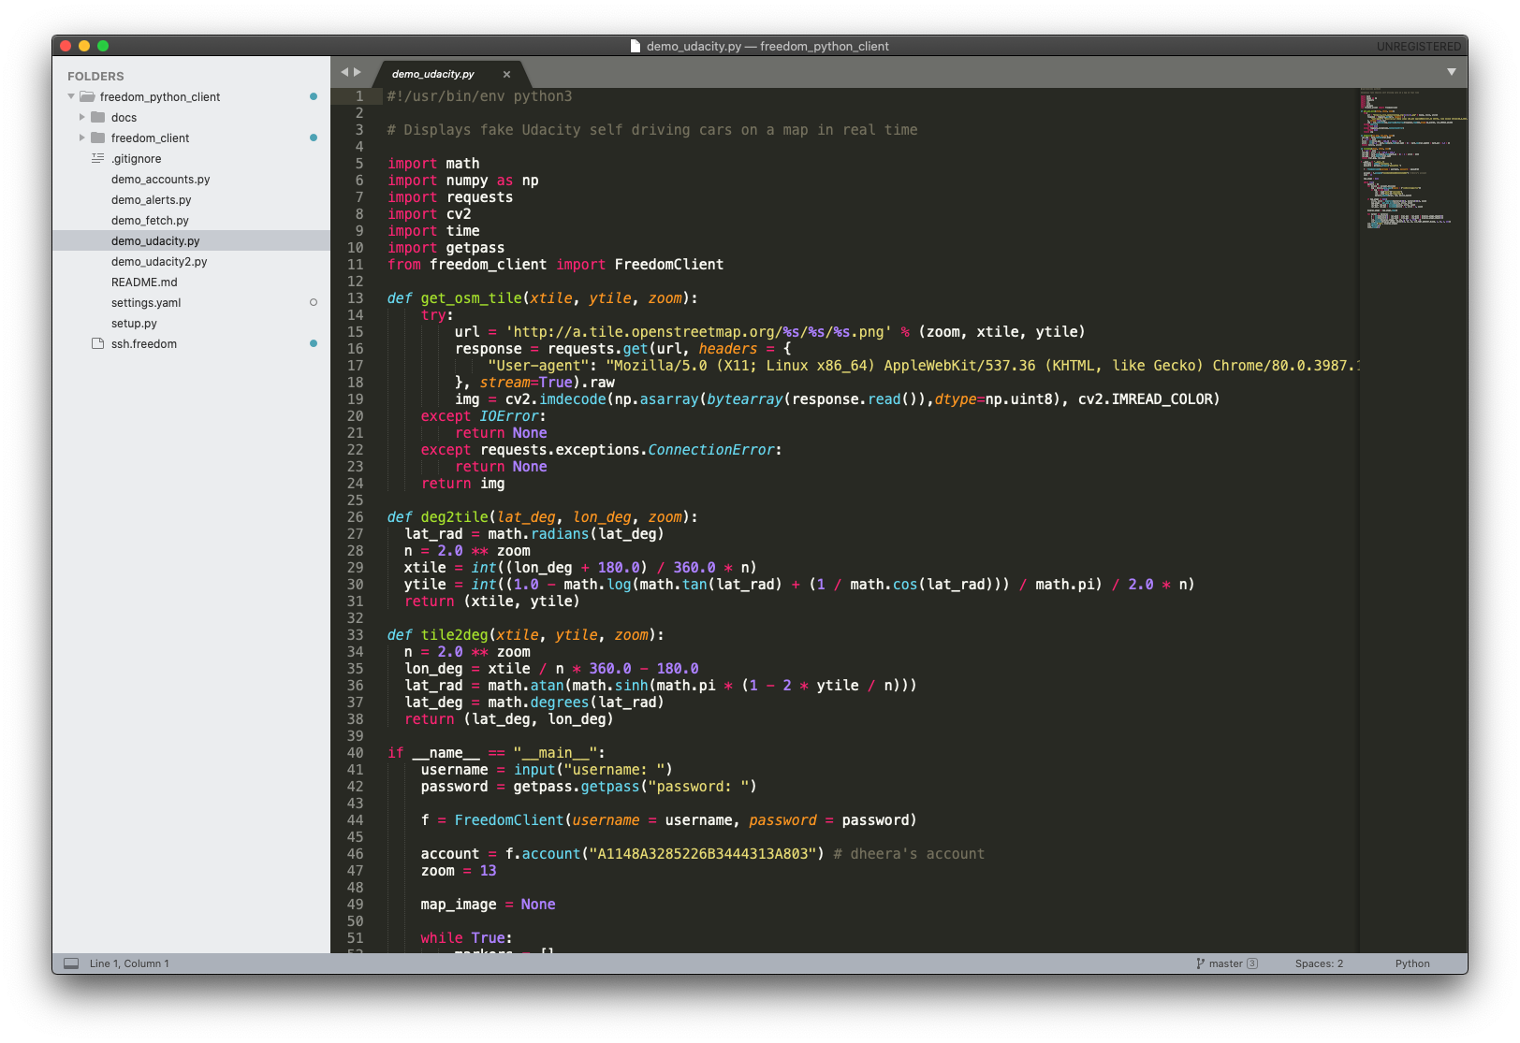The image size is (1520, 1043).
Task: Open demo_udacity2.py from the sidebar
Action: coord(159,262)
